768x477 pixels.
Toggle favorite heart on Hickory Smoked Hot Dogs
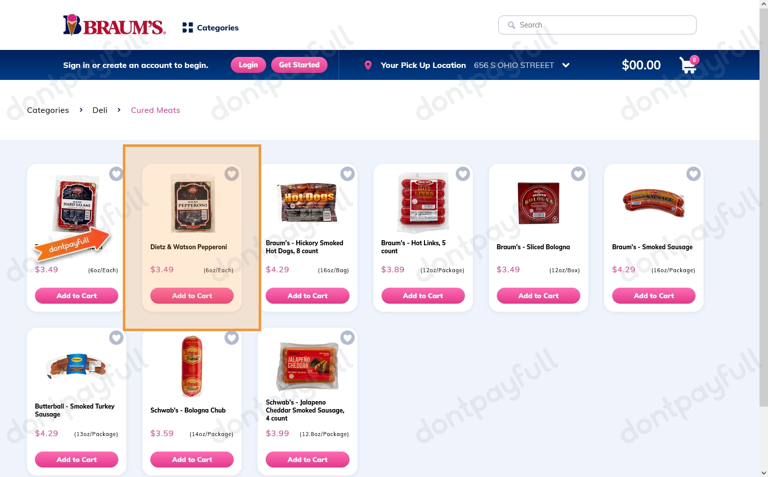pyautogui.click(x=348, y=174)
